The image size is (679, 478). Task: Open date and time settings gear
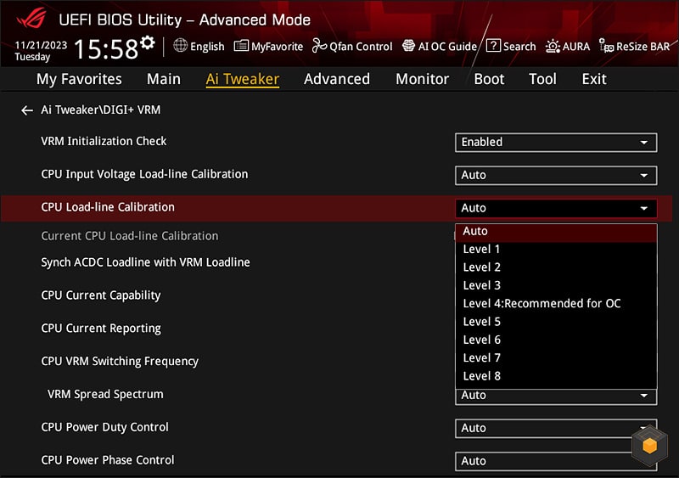[148, 42]
